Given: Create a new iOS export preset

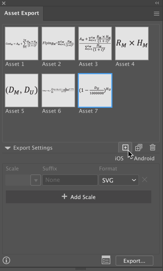Looking at the screenshot, I should [125, 147].
